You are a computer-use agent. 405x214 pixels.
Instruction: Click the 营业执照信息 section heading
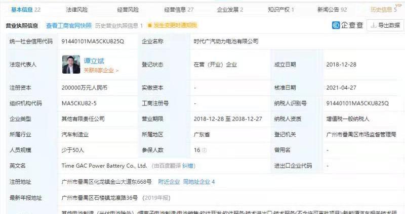point(22,26)
